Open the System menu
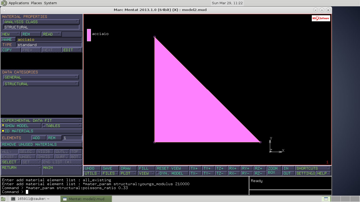Screen dimensions: 360x202 coord(50,3)
